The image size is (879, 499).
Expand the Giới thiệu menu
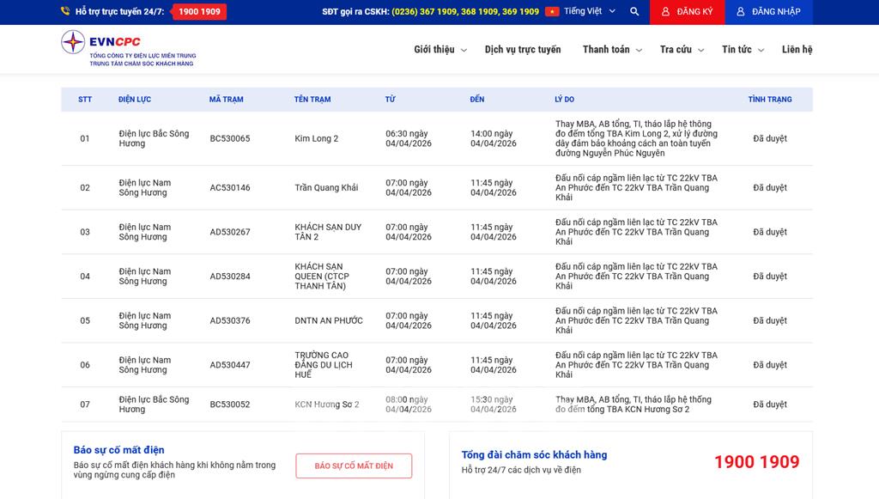coord(439,50)
